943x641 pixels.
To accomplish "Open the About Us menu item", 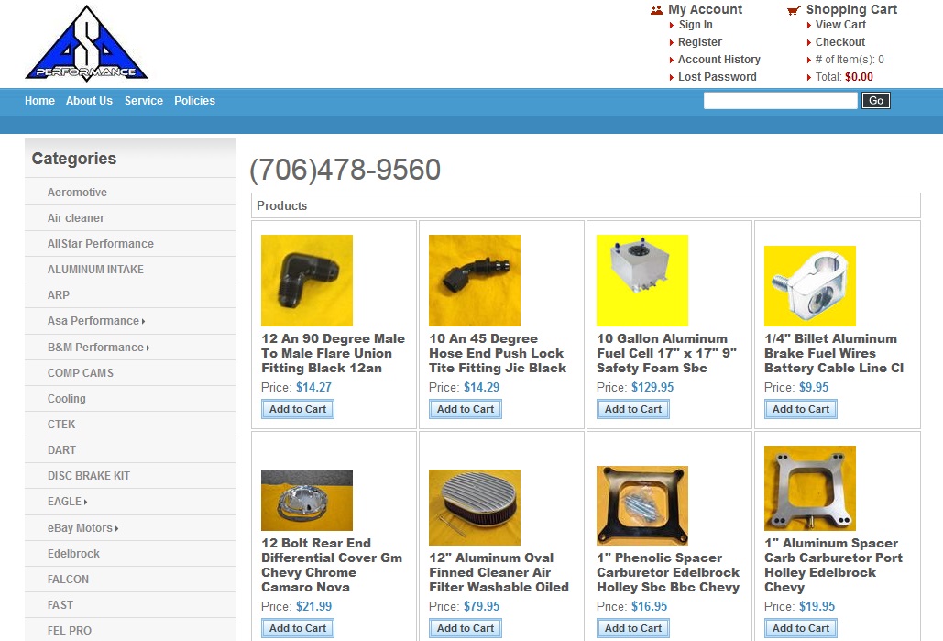I will pos(89,101).
